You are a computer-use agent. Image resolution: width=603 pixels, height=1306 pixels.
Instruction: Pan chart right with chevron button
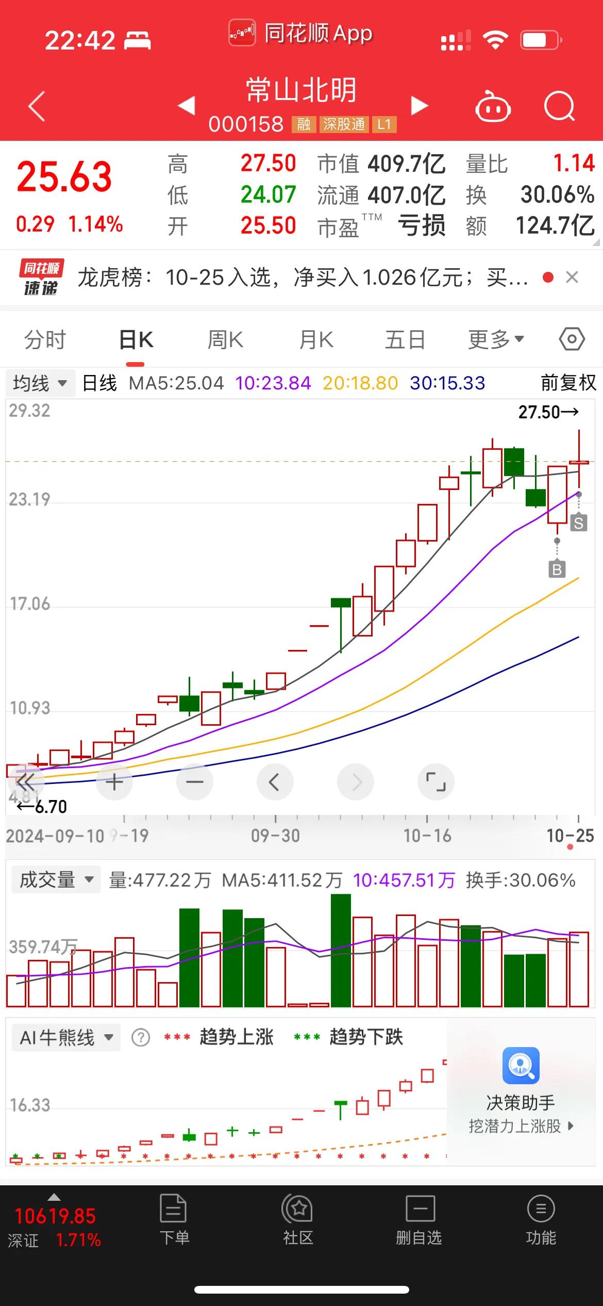[x=356, y=782]
